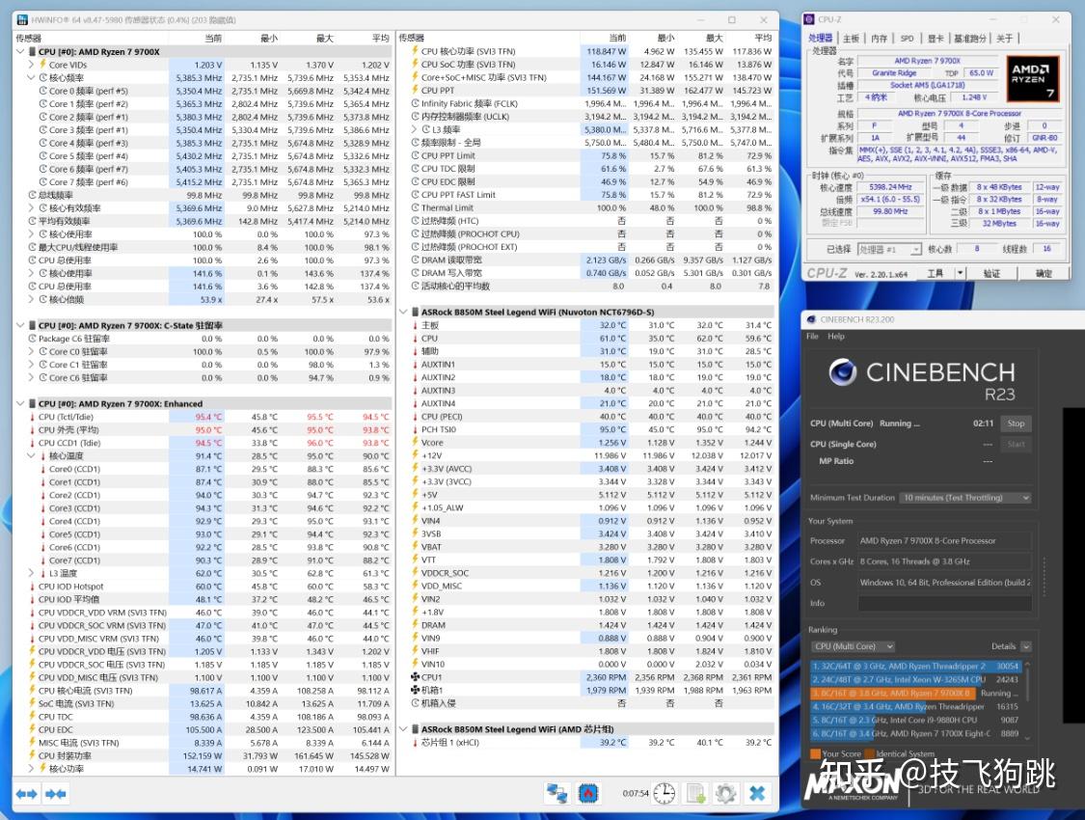Click the clock reset timer icon in HWiNFO
1085x820 pixels.
(x=665, y=793)
